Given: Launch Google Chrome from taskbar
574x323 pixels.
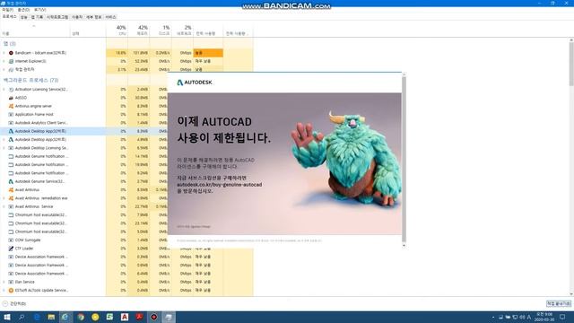Looking at the screenshot, I should coord(81,317).
